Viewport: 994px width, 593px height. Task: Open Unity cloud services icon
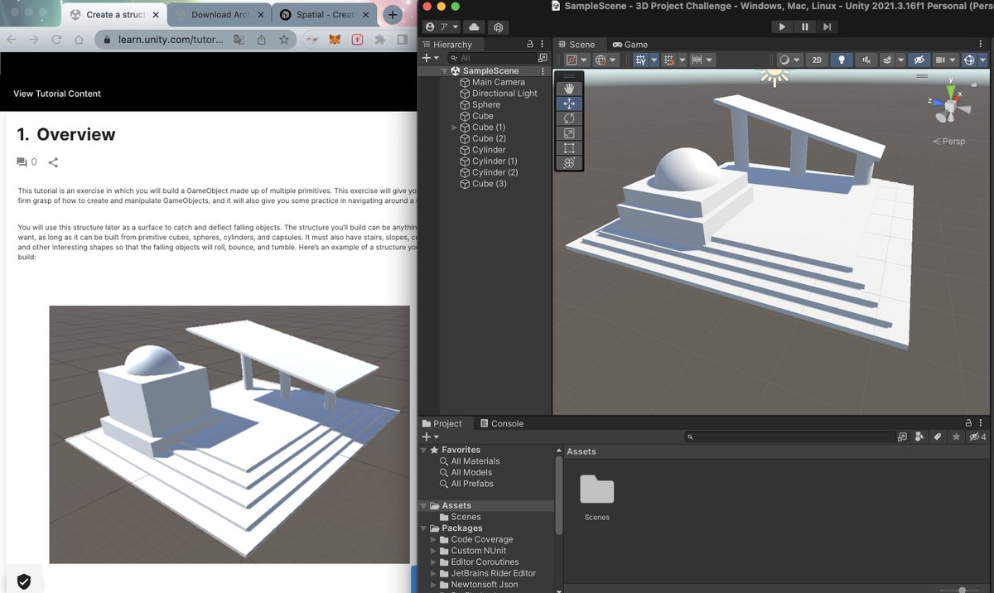click(x=475, y=27)
